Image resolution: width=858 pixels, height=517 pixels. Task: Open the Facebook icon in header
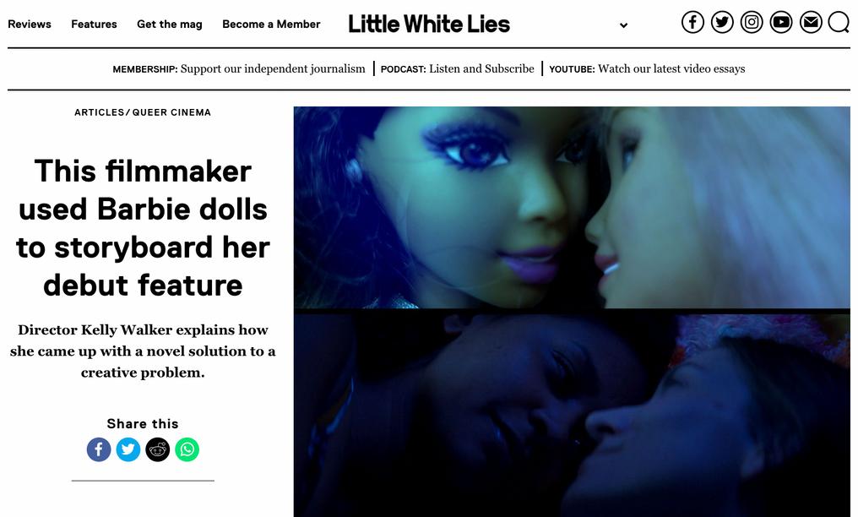click(692, 23)
